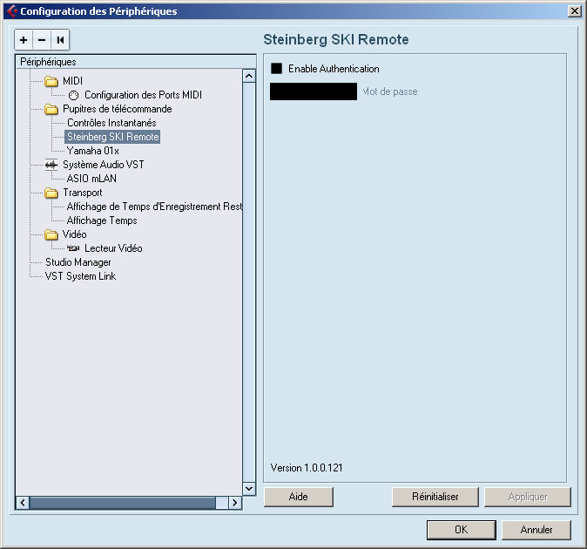The width and height of the screenshot is (587, 549).
Task: Close the Configuration des Périphériques dialog
Action: pyautogui.click(x=574, y=11)
